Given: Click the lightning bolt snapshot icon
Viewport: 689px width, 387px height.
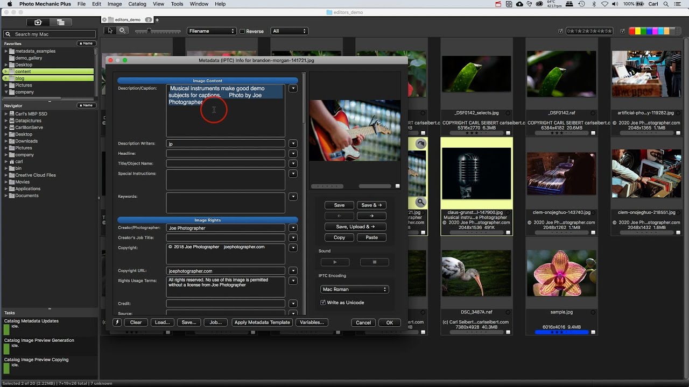Looking at the screenshot, I should point(117,322).
